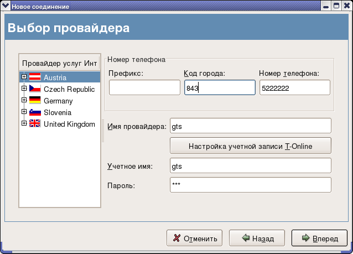The image size is (353, 254).
Task: Click the Учетное имя input field
Action: point(251,165)
